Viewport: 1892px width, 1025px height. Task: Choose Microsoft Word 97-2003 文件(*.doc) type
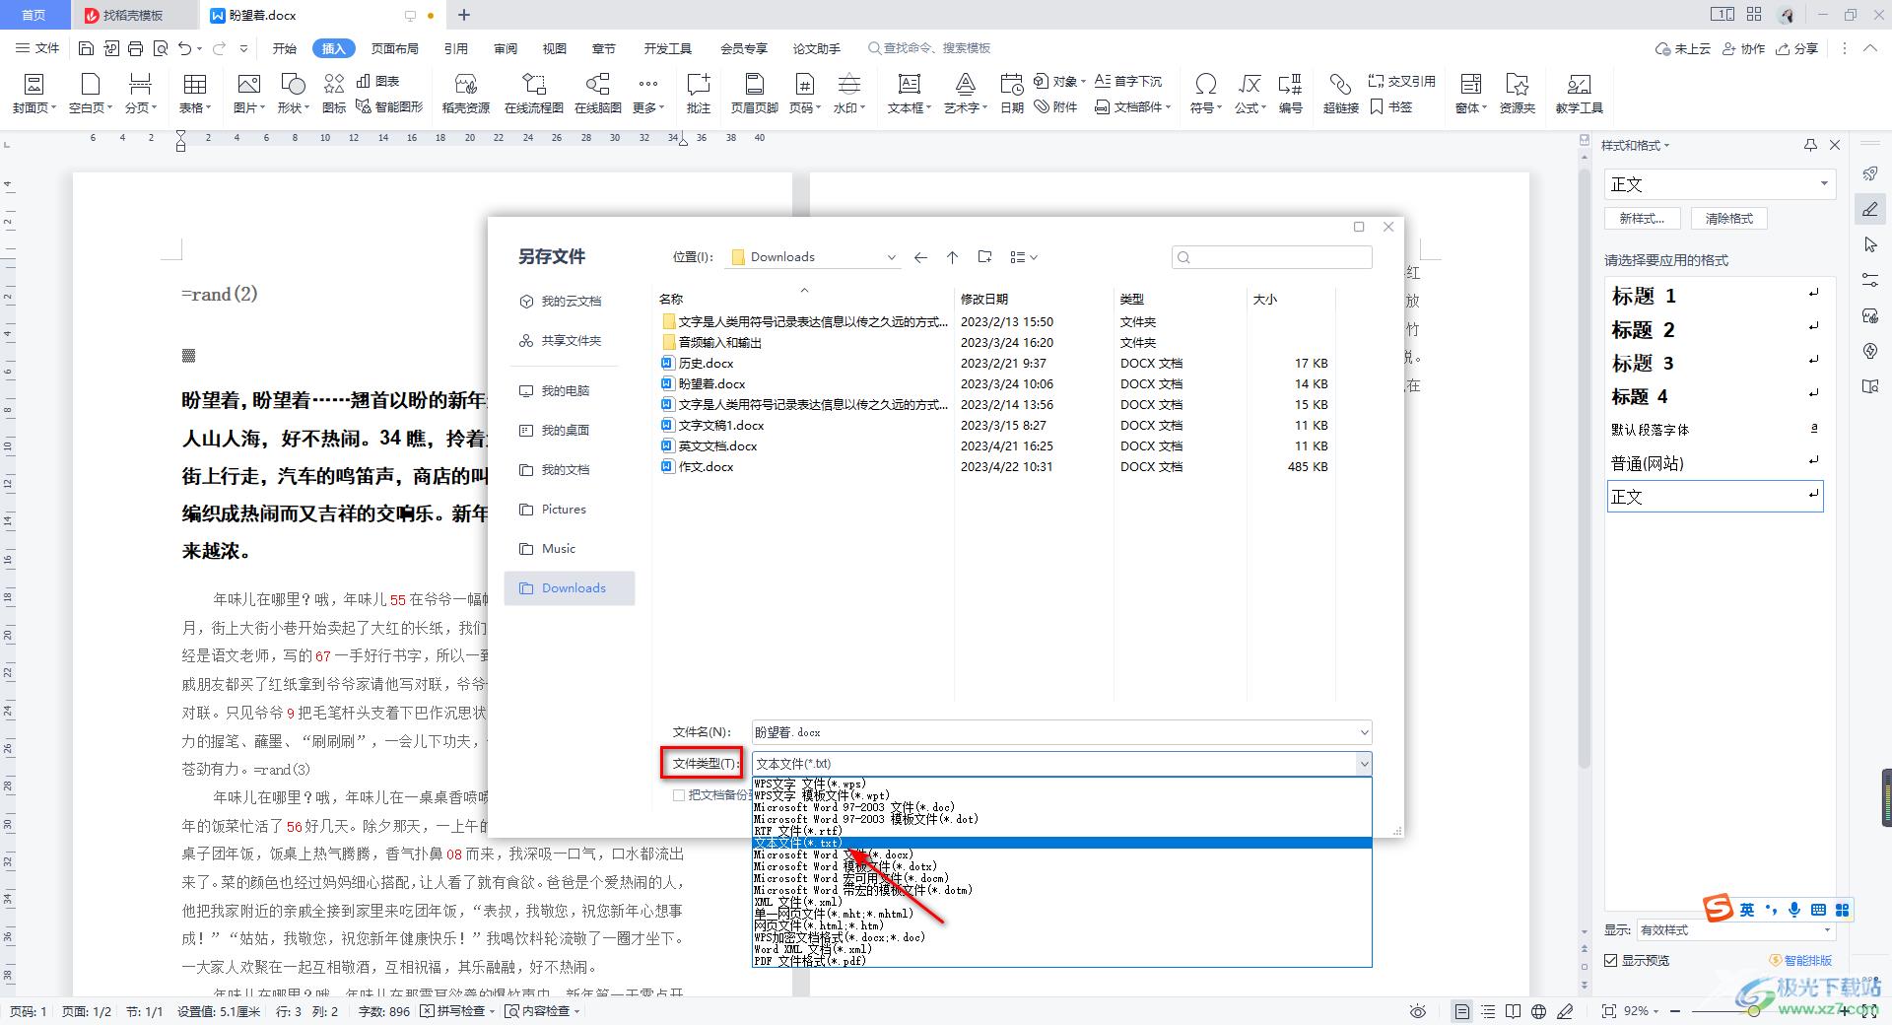(x=1061, y=807)
